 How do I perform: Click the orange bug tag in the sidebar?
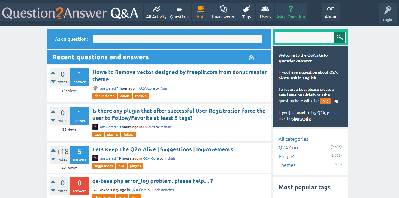325,101
